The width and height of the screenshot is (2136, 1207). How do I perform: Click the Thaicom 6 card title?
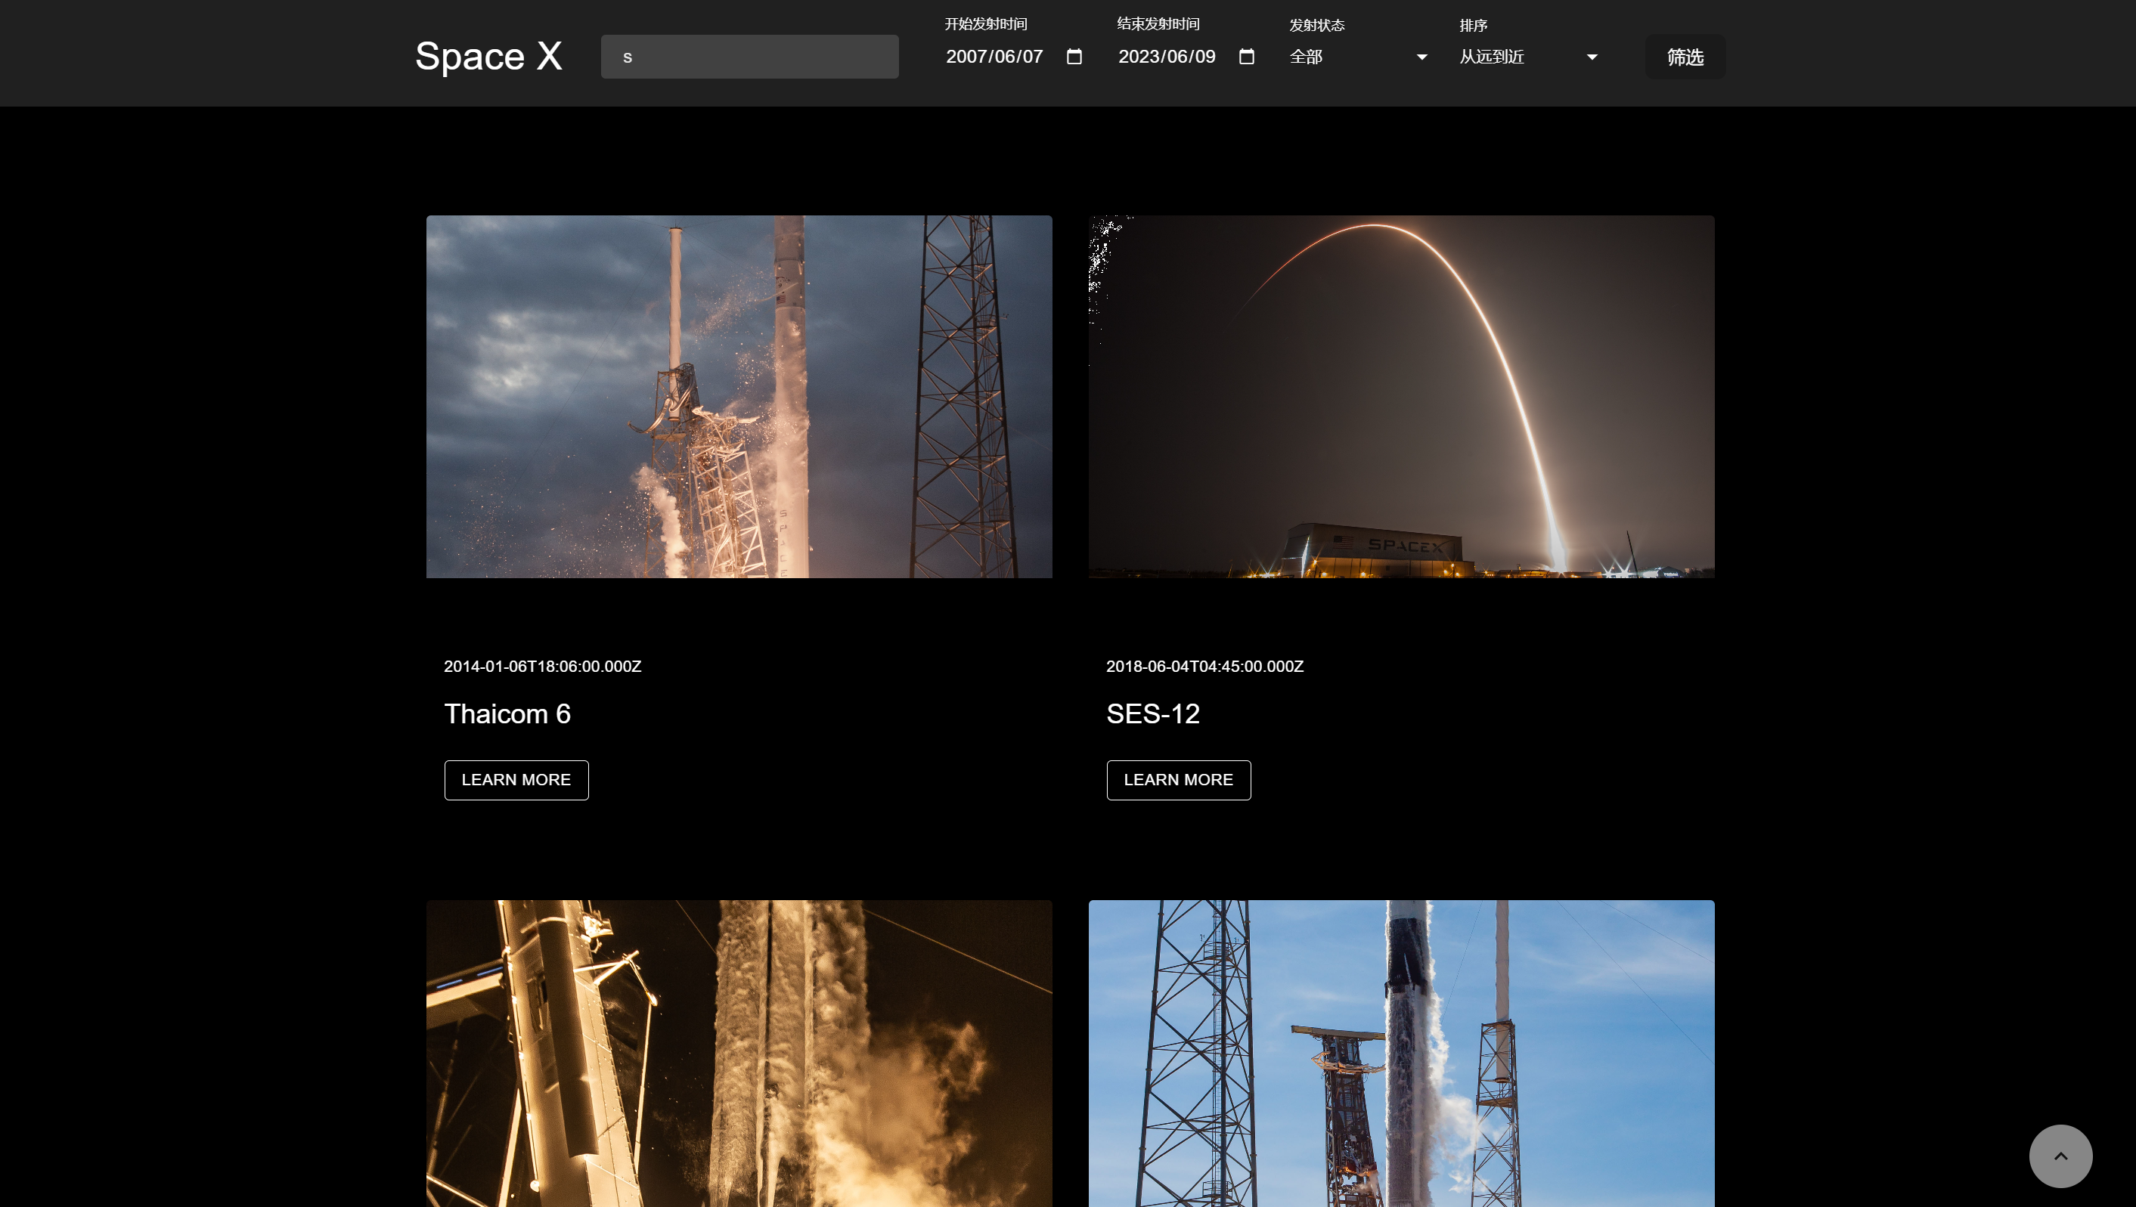point(507,713)
